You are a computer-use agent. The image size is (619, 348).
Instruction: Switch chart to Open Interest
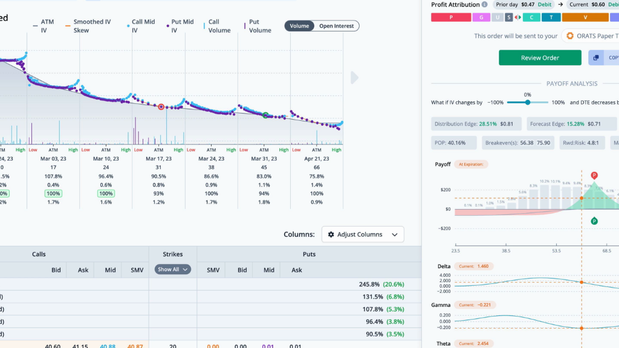[x=337, y=26]
